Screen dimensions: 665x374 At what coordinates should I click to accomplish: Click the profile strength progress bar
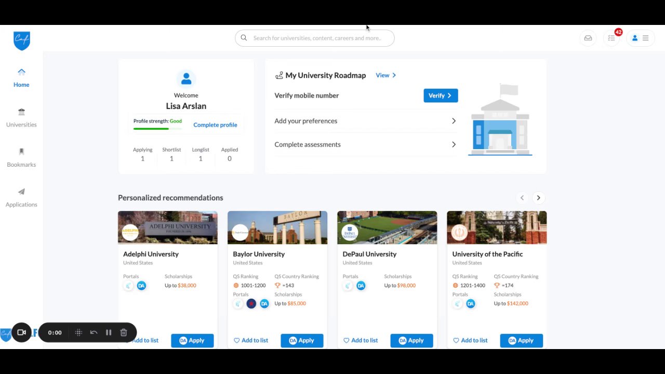pyautogui.click(x=157, y=128)
